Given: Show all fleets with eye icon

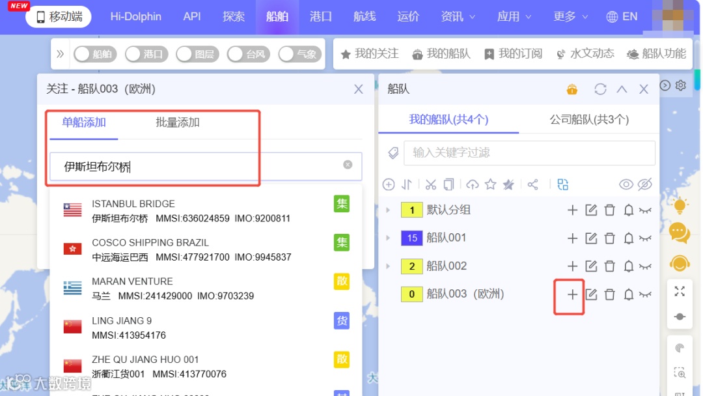Looking at the screenshot, I should 626,184.
